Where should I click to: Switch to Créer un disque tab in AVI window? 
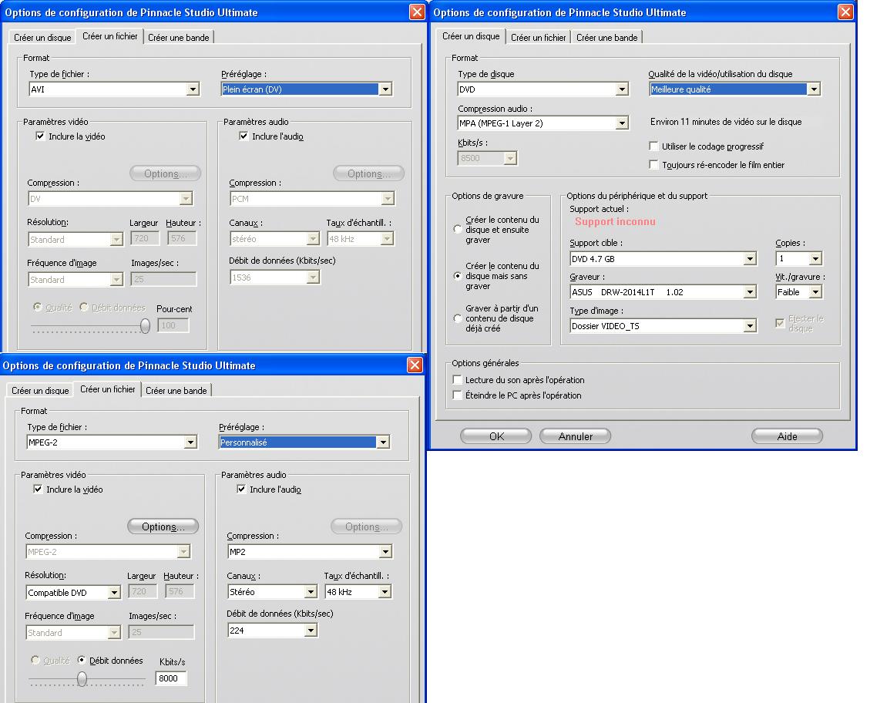pos(42,38)
